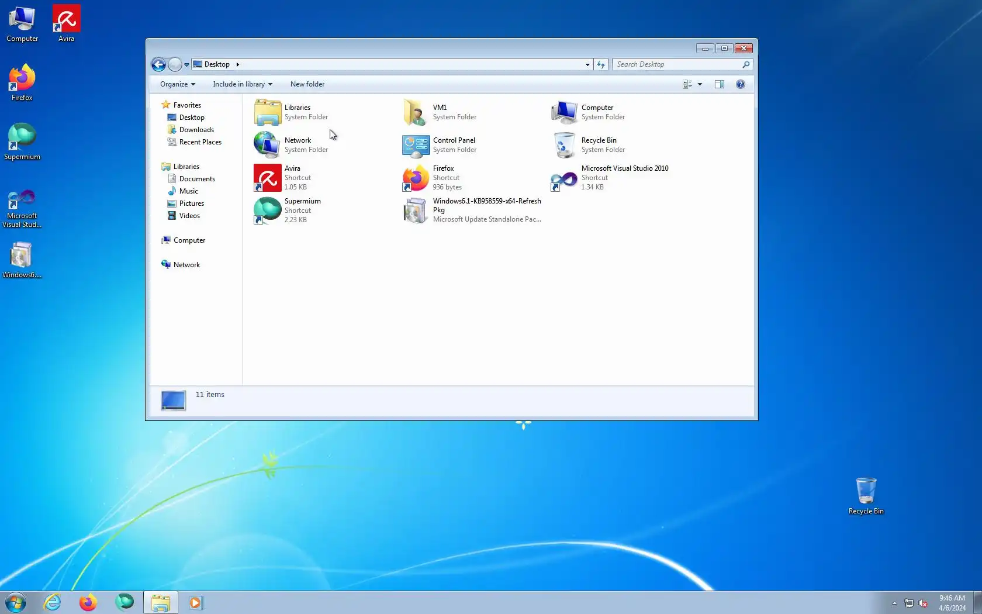Image resolution: width=982 pixels, height=614 pixels.
Task: Select the Firefox shortcut icon in the file list
Action: point(416,177)
